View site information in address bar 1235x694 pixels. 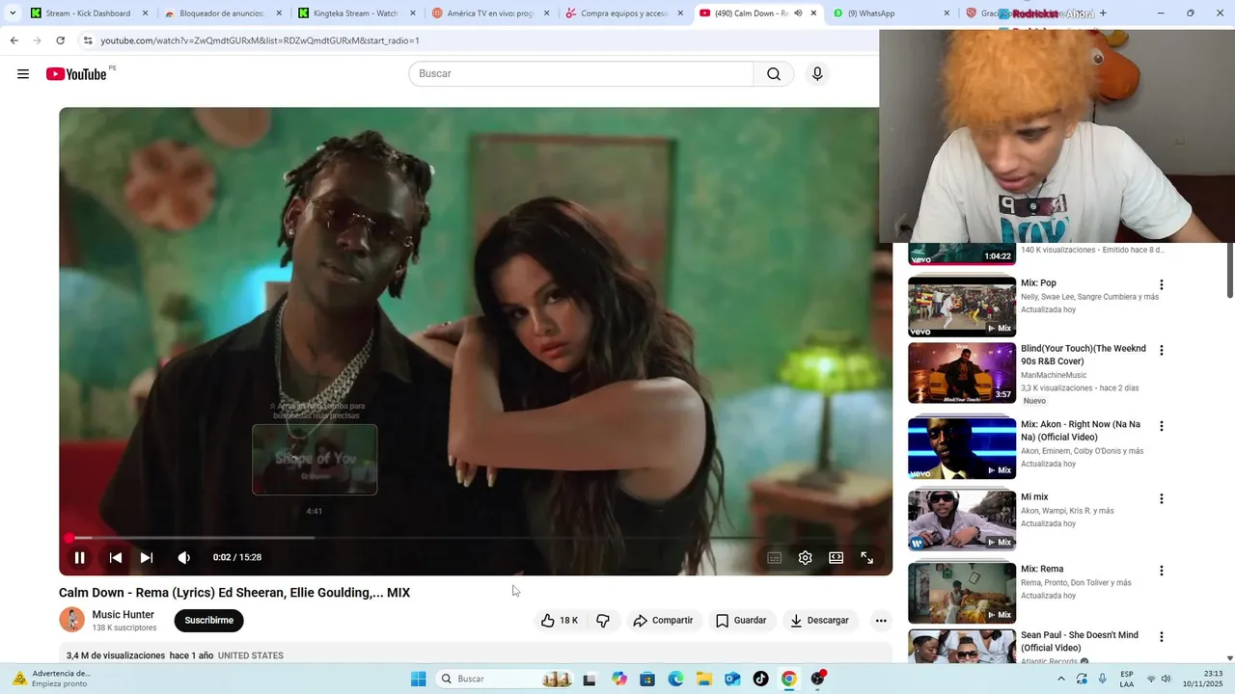coord(87,40)
